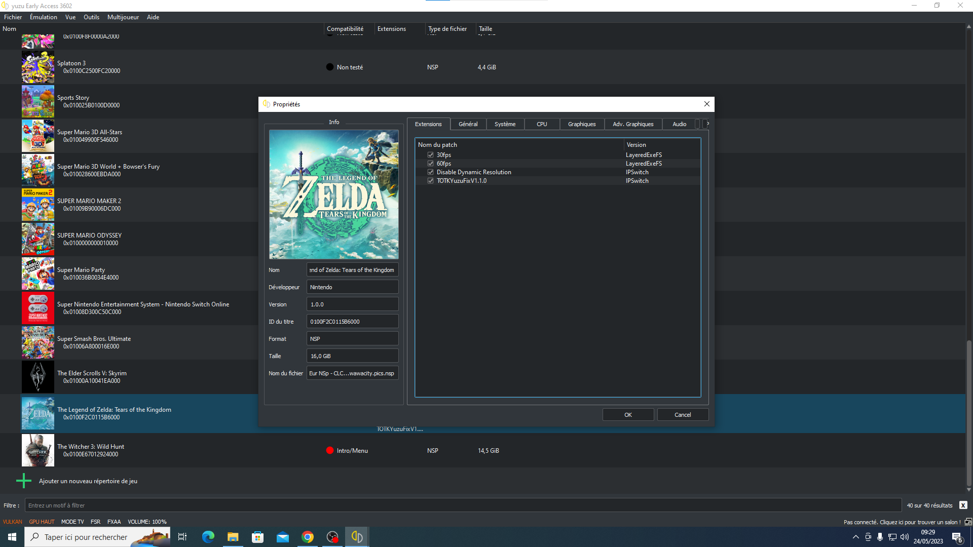The image size is (973, 547).
Task: Click the OK button
Action: pos(628,415)
